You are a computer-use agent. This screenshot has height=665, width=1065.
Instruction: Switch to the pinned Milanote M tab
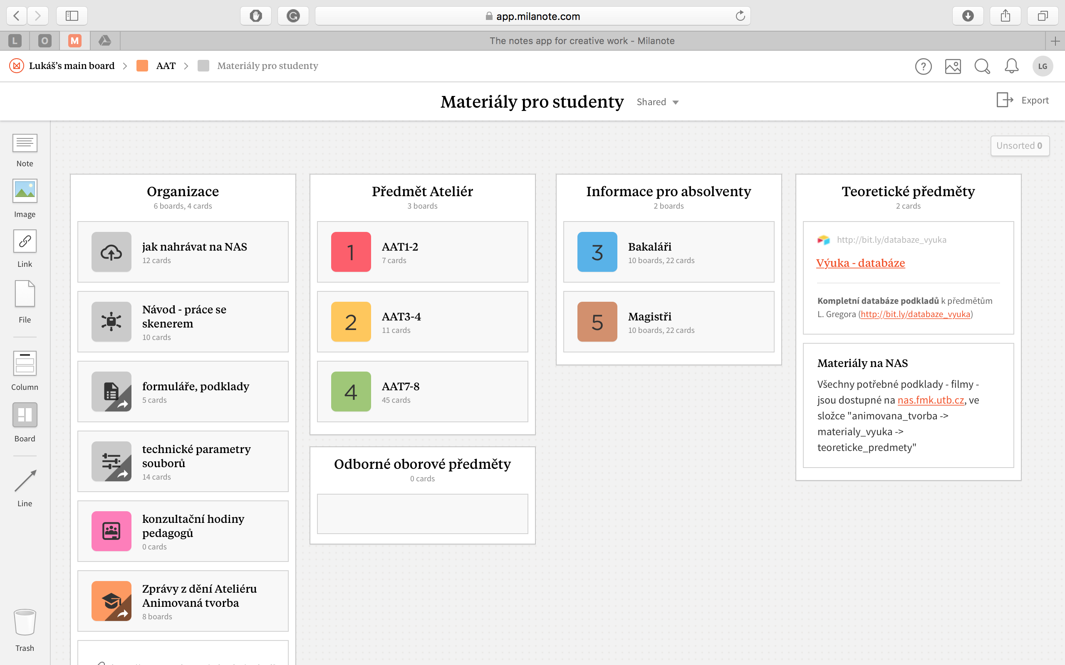[75, 41]
